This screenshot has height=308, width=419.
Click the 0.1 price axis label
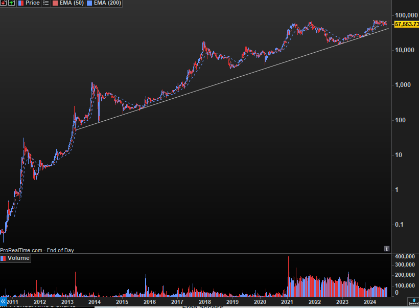point(399,225)
